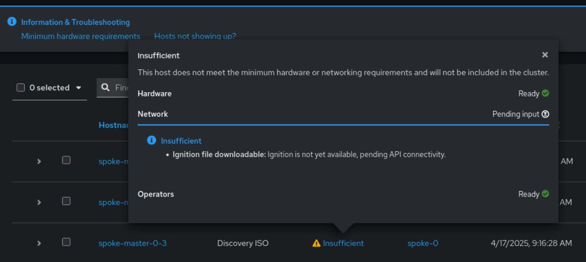Click the Information & Troubleshooting info icon
Viewport: 586px width, 262px height.
click(x=12, y=22)
